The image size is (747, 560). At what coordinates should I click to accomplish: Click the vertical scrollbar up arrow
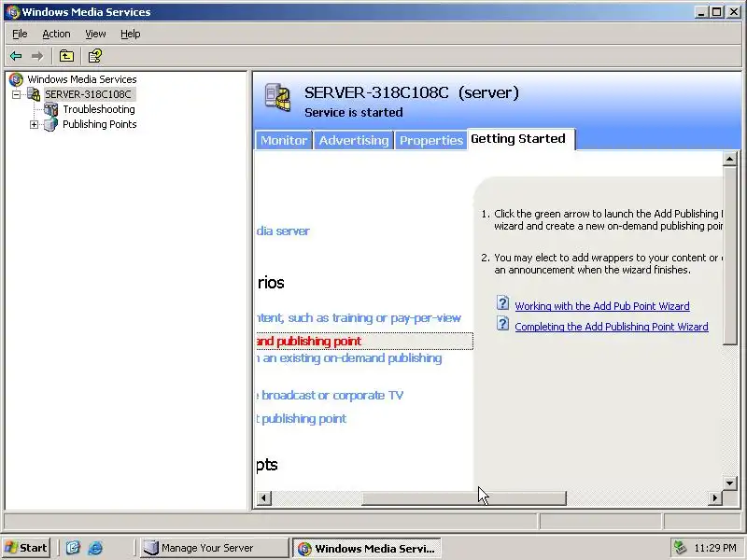pos(729,159)
